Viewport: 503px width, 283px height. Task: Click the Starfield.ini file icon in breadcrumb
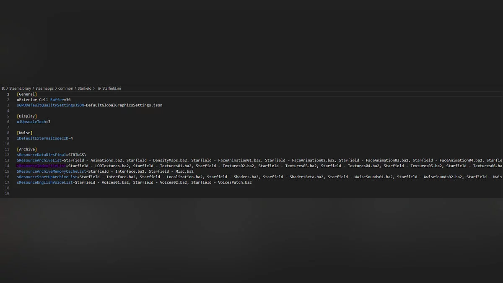pyautogui.click(x=99, y=88)
